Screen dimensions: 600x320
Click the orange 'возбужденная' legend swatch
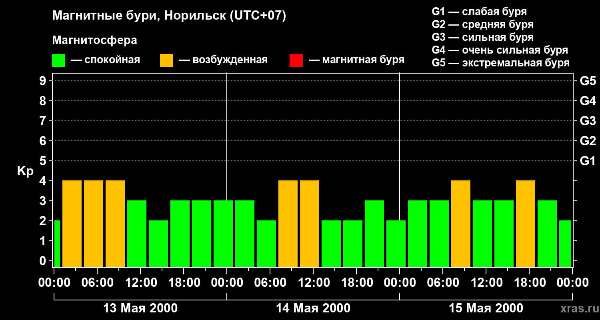(166, 60)
